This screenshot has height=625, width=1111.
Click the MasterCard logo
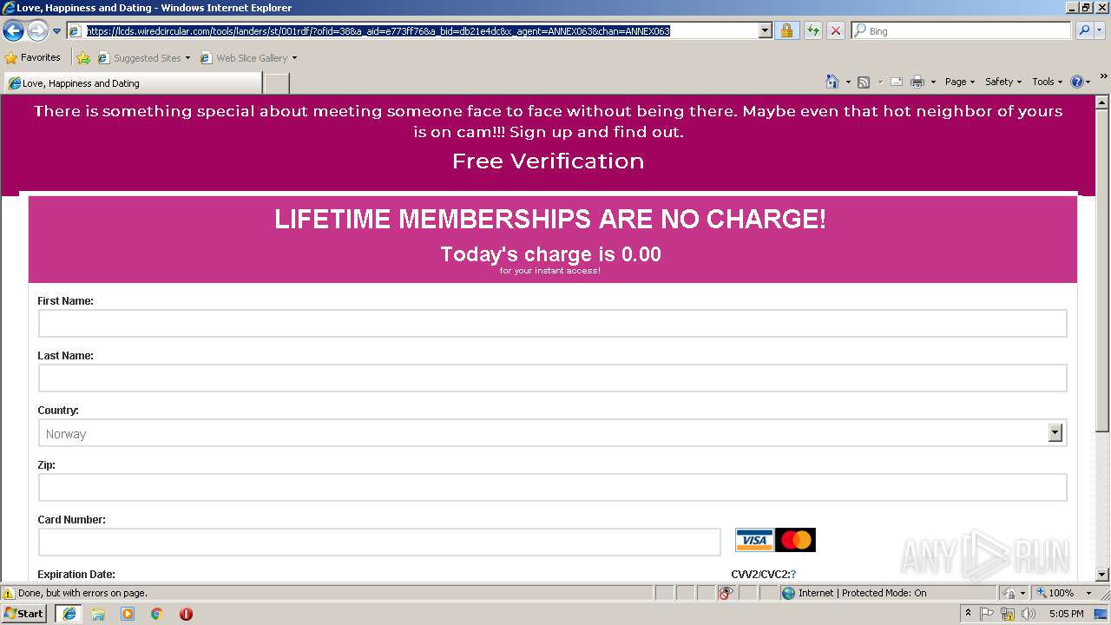click(x=795, y=541)
